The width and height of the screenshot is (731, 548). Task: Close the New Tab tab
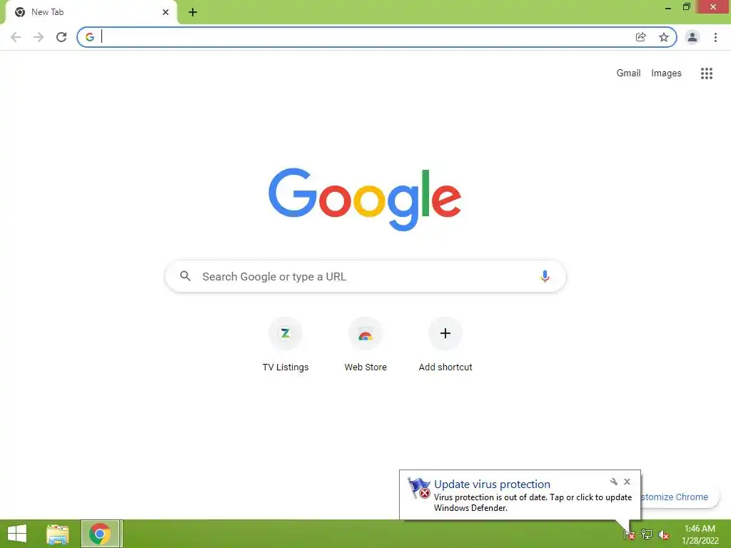click(166, 12)
